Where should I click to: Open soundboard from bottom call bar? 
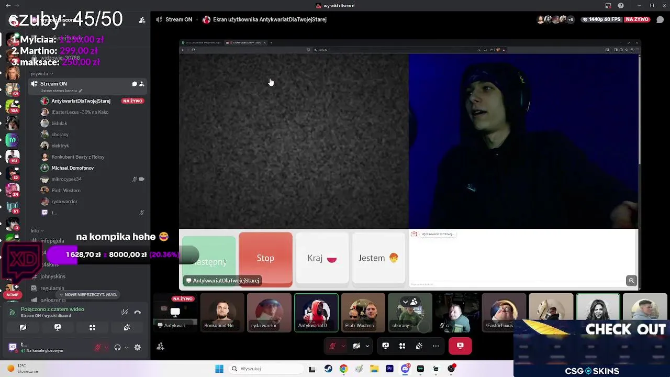click(419, 346)
